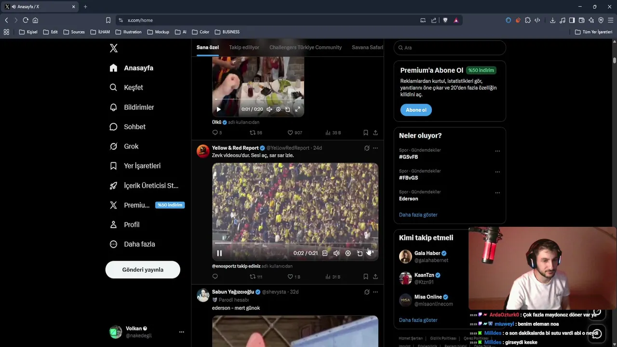Enter fullscreen on the Ülkü video
Viewport: 617px width, 347px height.
[297, 109]
